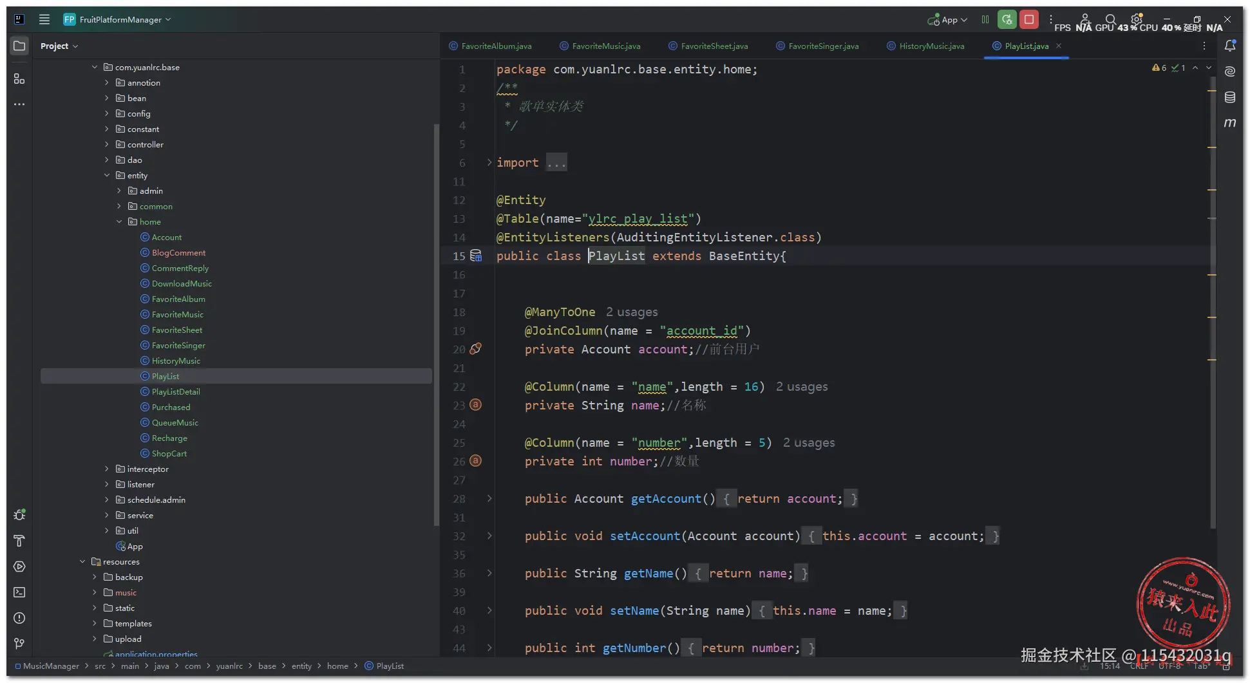Expand the service package
Image resolution: width=1250 pixels, height=683 pixels.
point(107,515)
